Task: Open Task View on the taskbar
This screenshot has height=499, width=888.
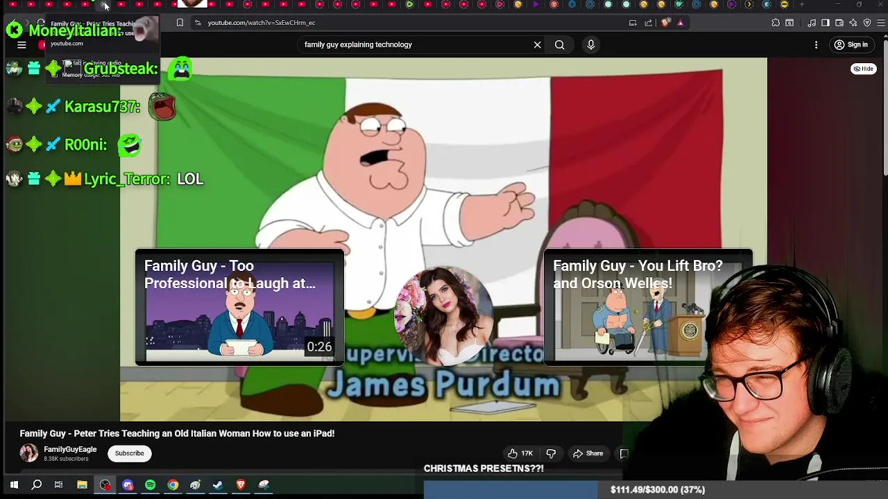Action: tap(59, 485)
